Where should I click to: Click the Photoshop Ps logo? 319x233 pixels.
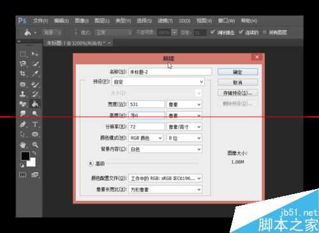22,20
